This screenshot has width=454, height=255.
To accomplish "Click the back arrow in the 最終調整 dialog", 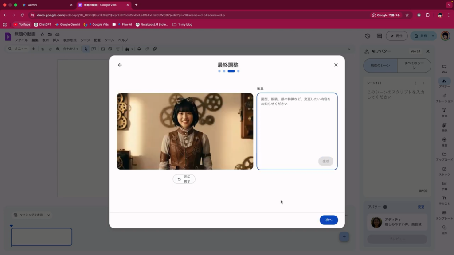I will click(x=120, y=65).
